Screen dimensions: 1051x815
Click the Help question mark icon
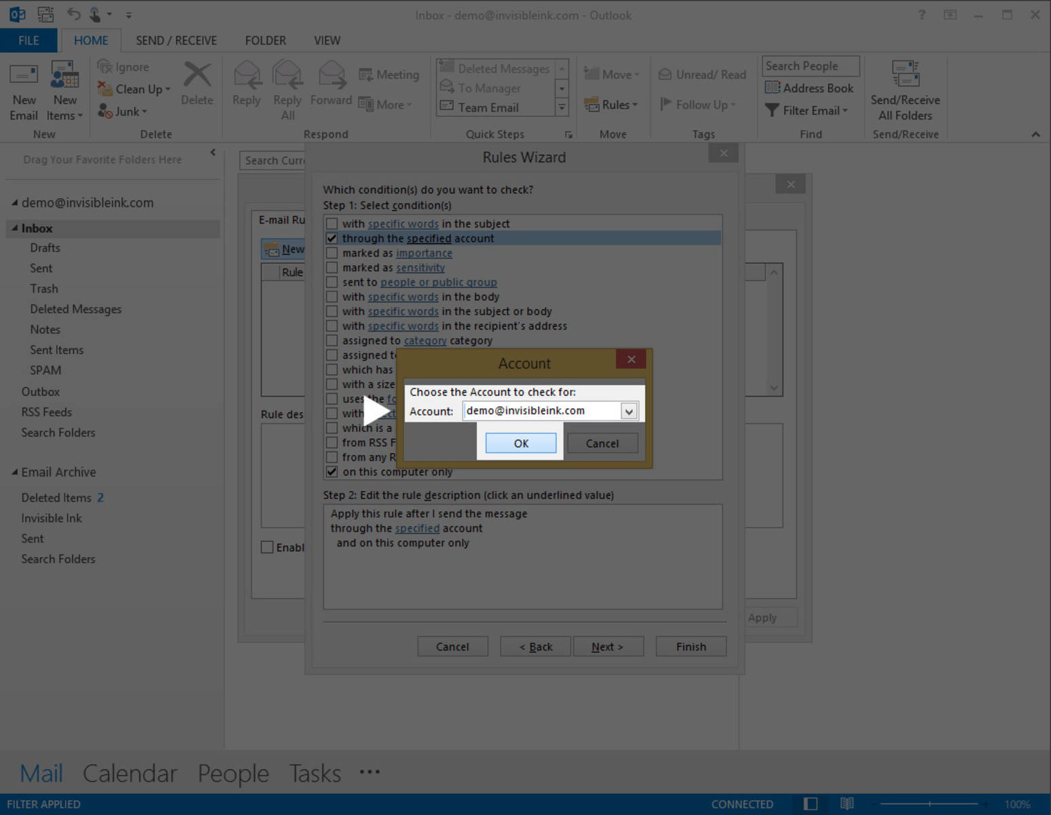coord(921,14)
